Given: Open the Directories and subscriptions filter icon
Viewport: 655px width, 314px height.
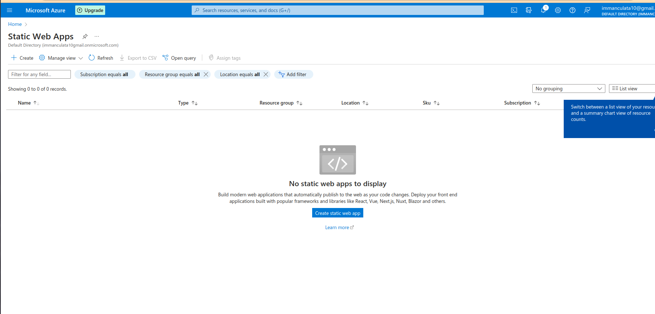Looking at the screenshot, I should tap(529, 10).
